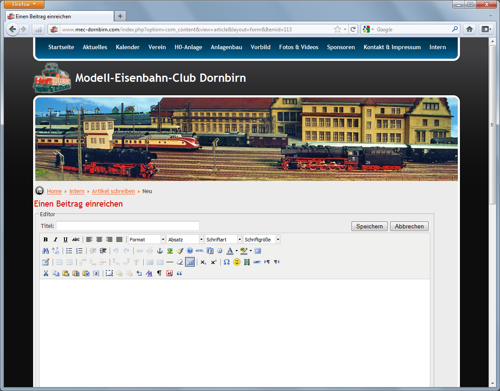
Task: Insert a bulleted list
Action: [x=69, y=251]
